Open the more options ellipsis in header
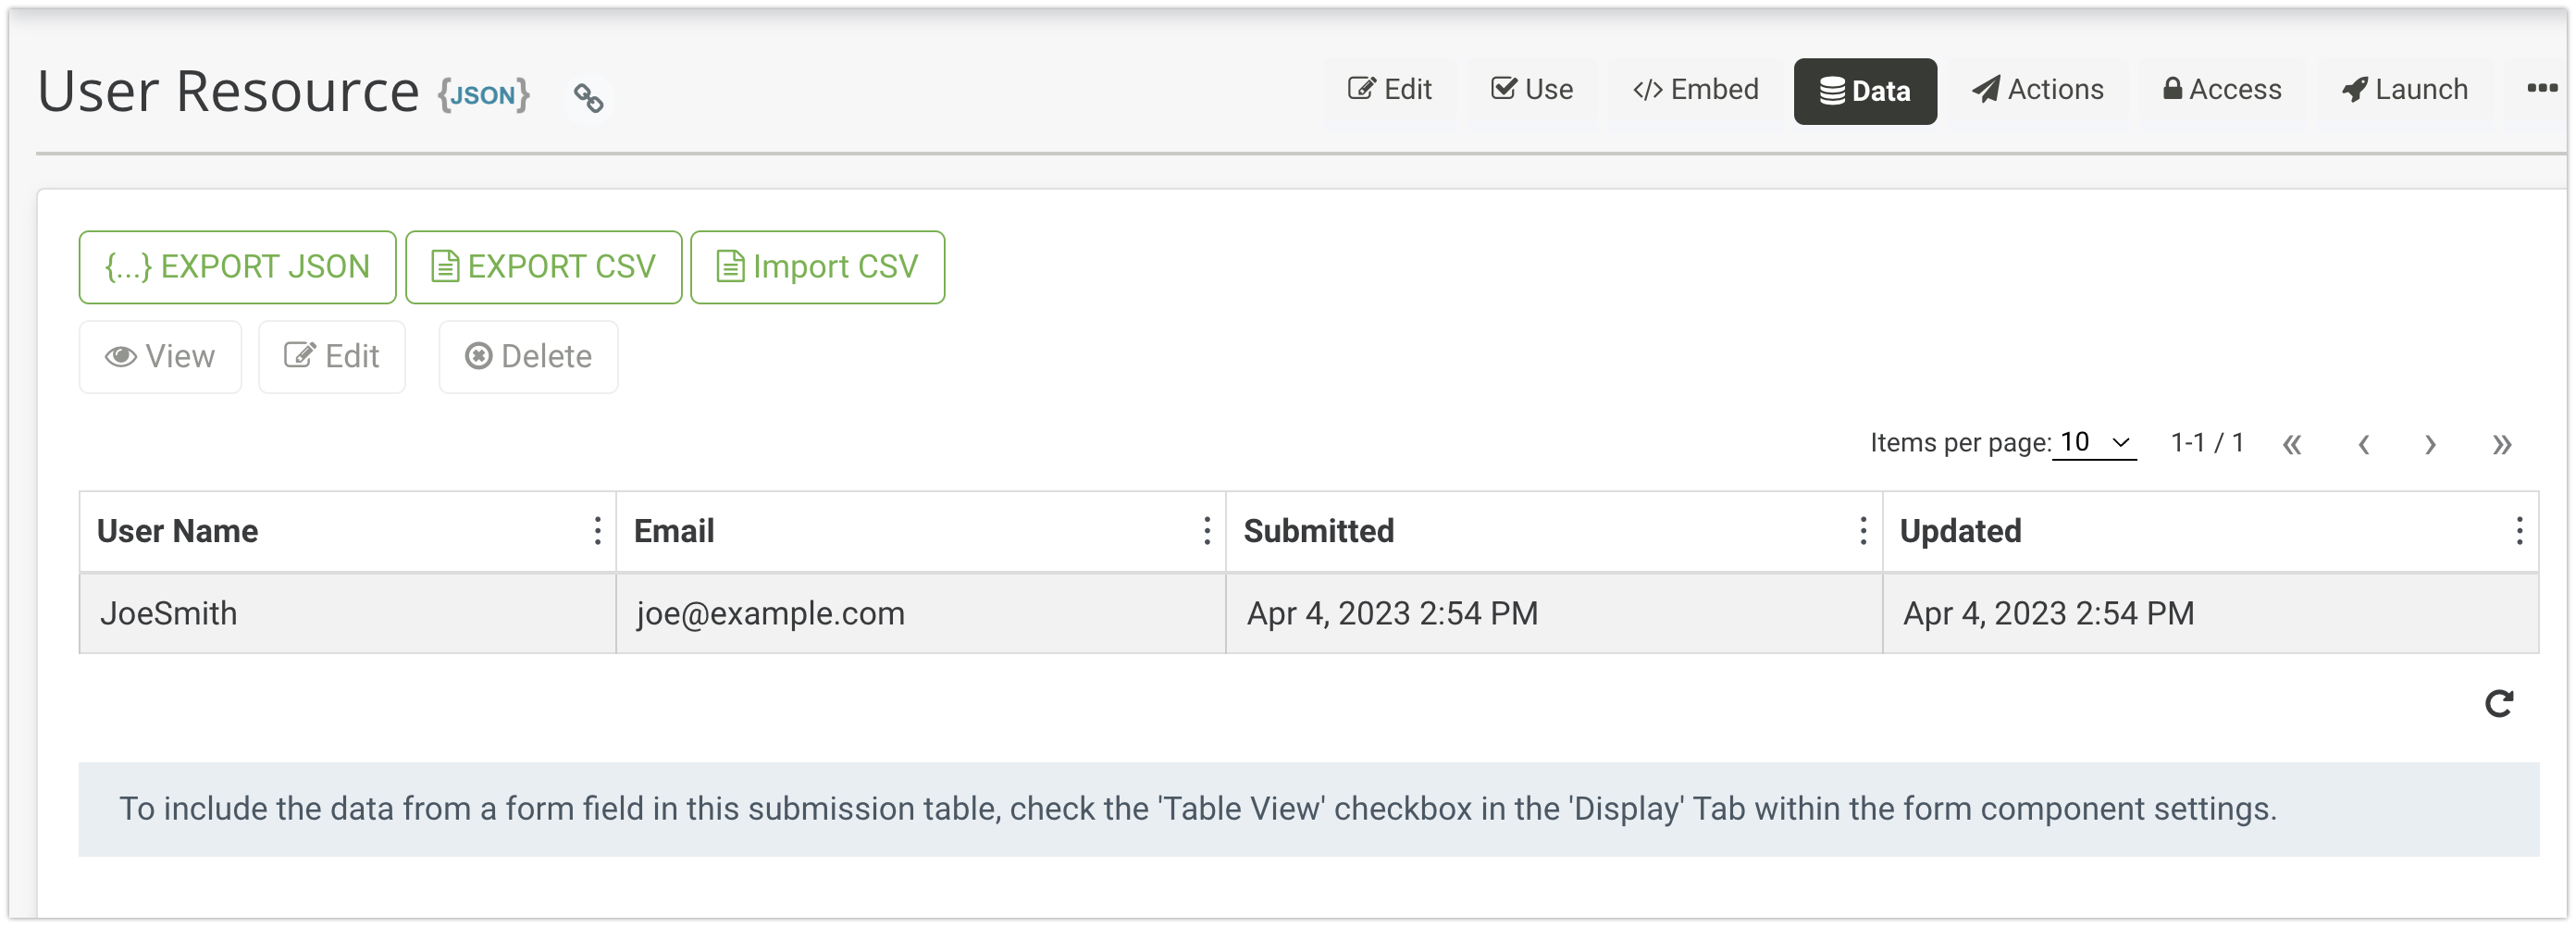Screen dimensions: 2576x927 pos(2541,88)
